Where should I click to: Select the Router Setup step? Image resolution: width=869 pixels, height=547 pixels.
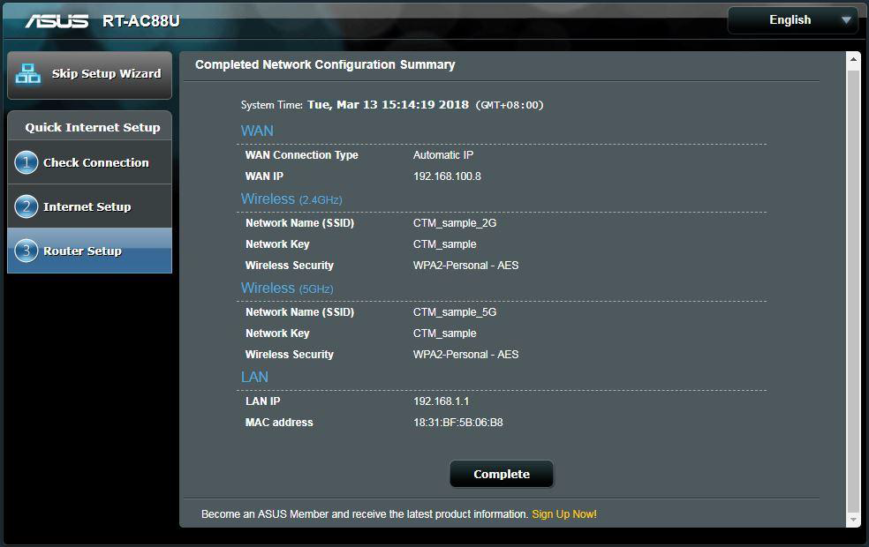[90, 251]
